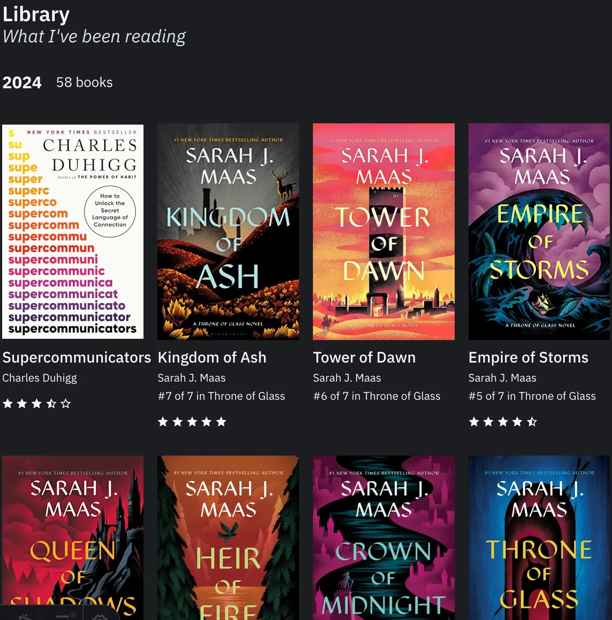Screen dimensions: 612x620
Task: Click the Supercommunicators title link
Action: click(76, 357)
